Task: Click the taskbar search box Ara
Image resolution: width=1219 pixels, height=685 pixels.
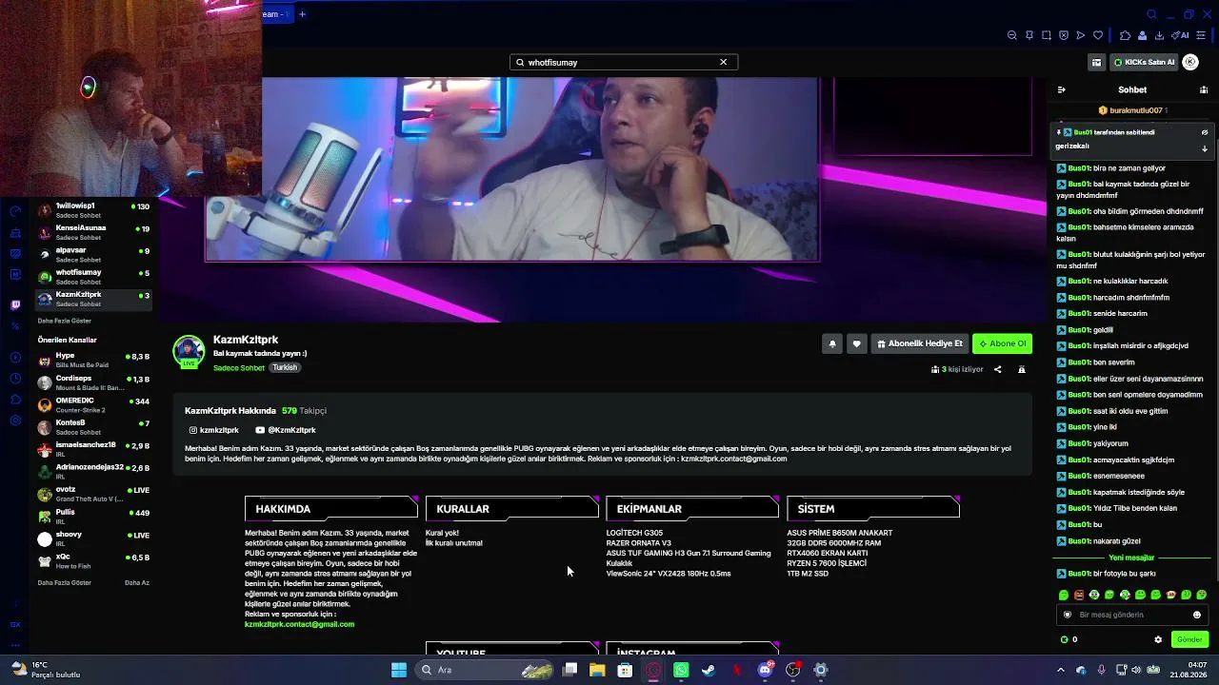Action: tap(486, 670)
